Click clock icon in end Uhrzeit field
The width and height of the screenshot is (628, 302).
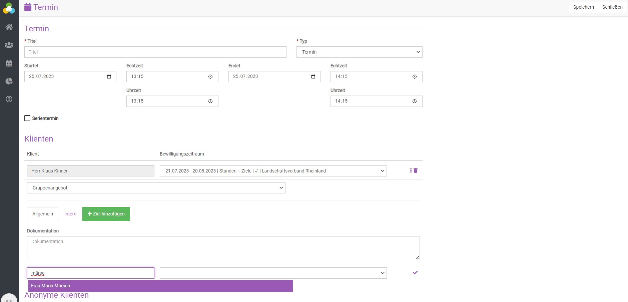click(415, 101)
